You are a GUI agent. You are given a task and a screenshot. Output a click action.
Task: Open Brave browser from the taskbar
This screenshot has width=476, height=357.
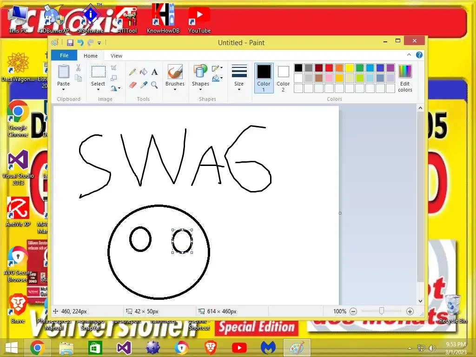[x=211, y=348]
